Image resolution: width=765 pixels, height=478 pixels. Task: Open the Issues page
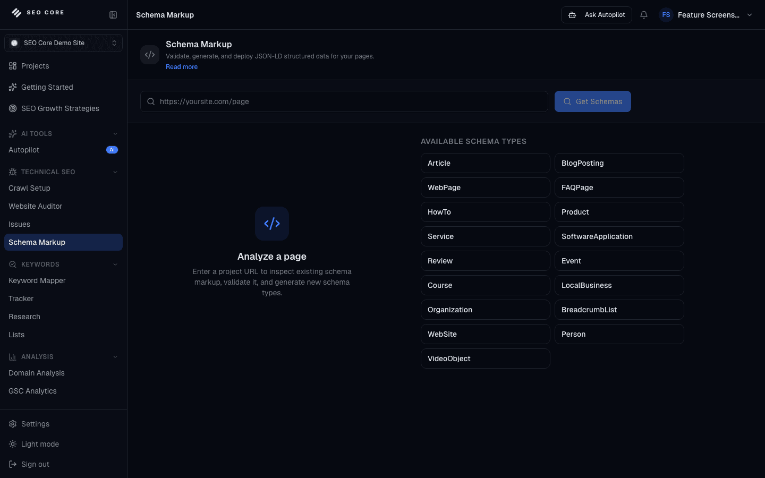63,224
